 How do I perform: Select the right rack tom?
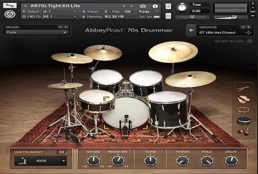click(146, 82)
